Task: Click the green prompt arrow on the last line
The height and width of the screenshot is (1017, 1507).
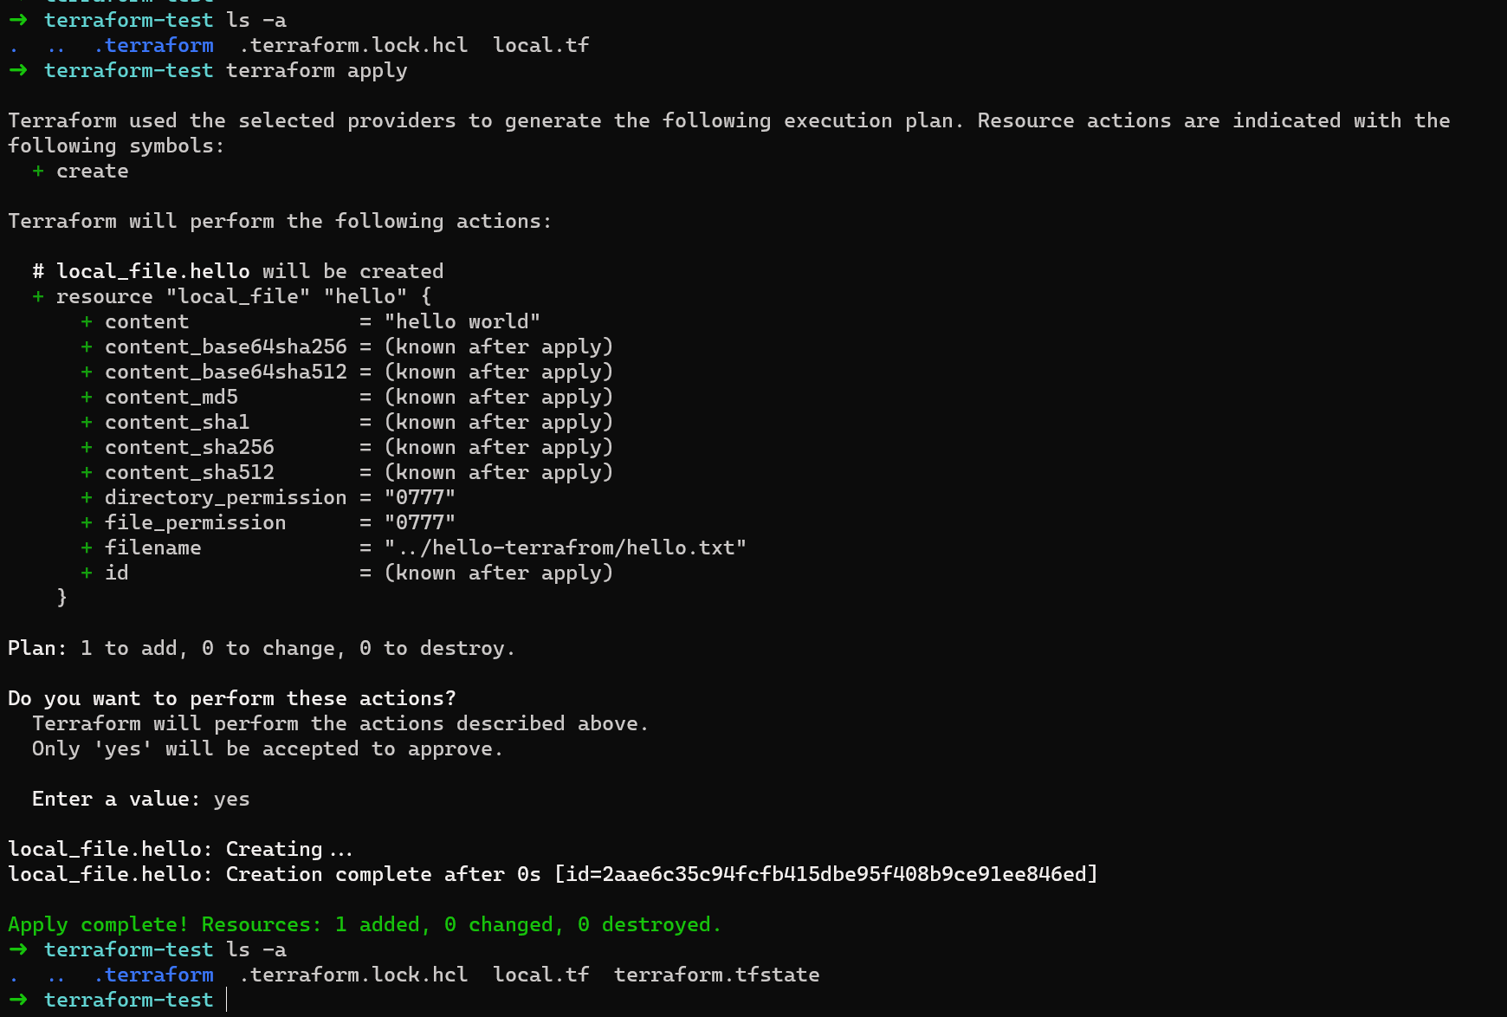Action: [18, 1000]
